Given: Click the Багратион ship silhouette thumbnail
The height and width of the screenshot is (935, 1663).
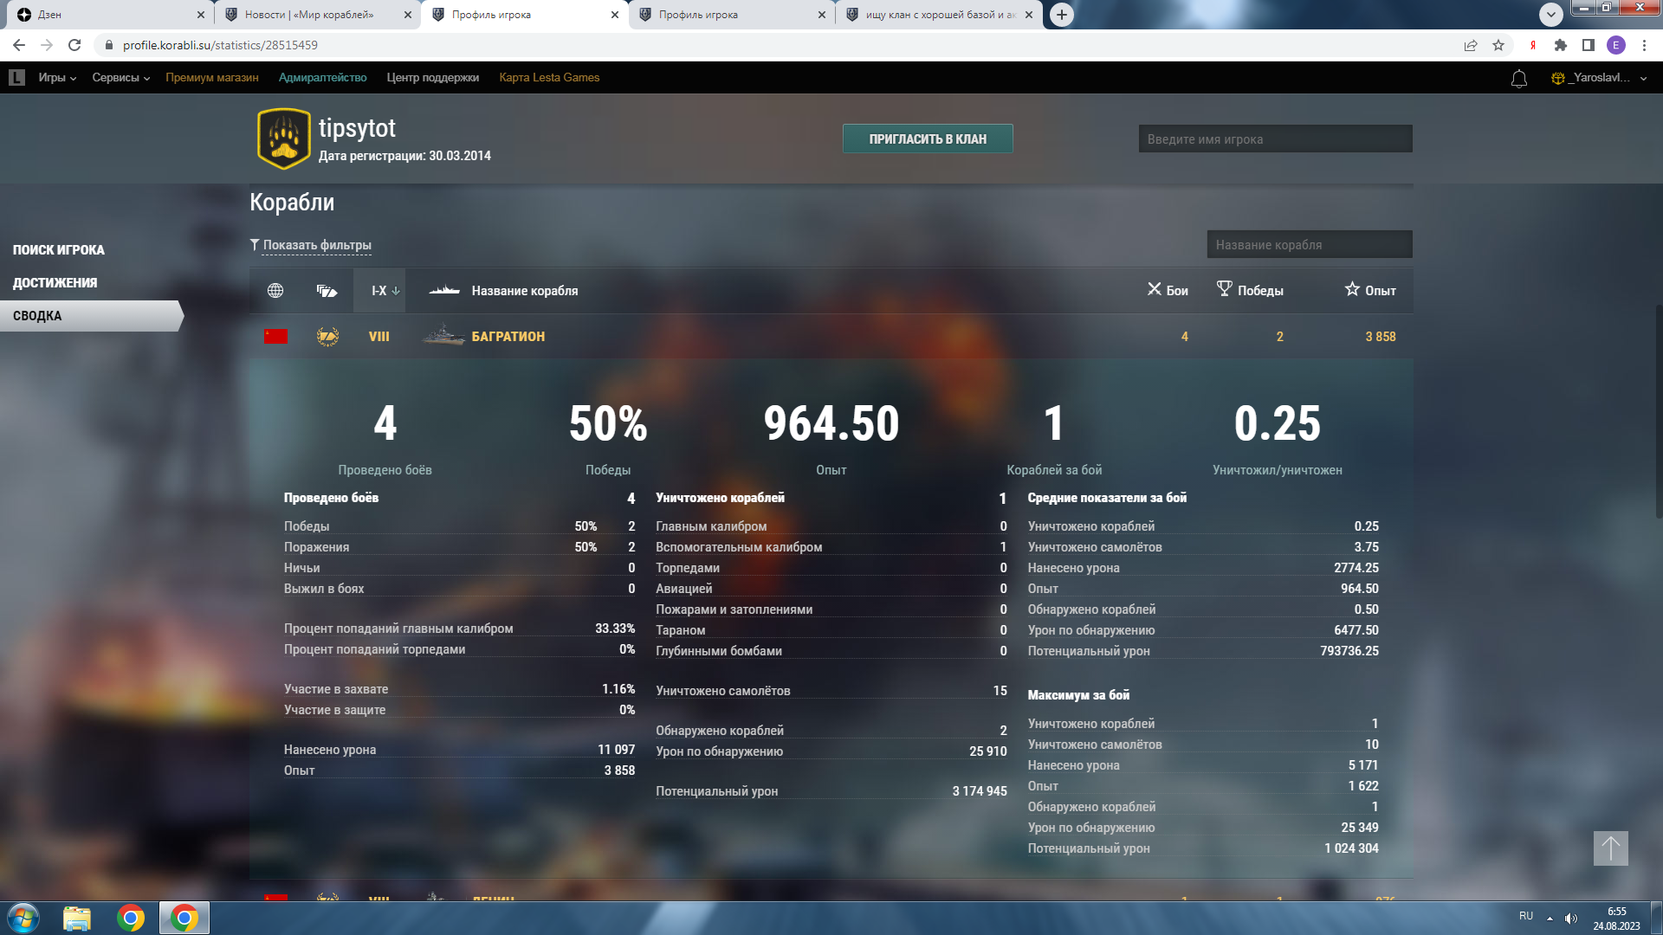Looking at the screenshot, I should click(443, 336).
